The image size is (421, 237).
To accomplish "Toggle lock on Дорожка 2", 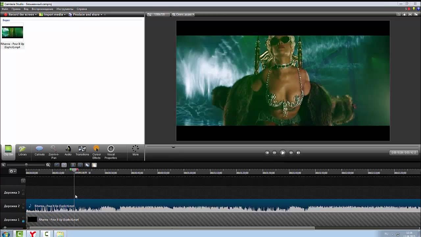I will click(x=23, y=207).
